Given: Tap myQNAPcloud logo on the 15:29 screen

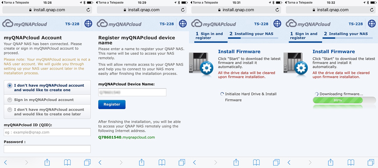Looking at the screenshot, I should [x=119, y=24].
